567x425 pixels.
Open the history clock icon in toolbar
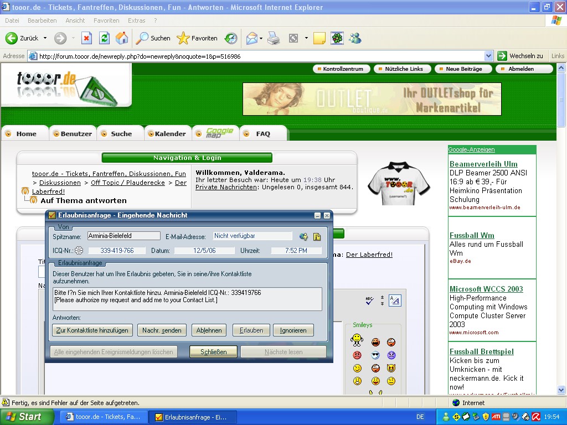(x=230, y=38)
